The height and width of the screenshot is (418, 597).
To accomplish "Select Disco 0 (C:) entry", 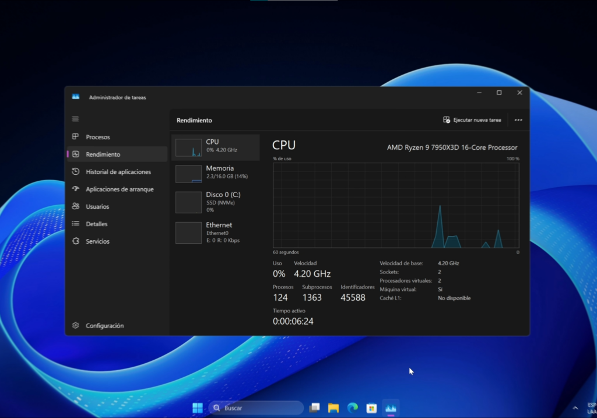I will [215, 202].
